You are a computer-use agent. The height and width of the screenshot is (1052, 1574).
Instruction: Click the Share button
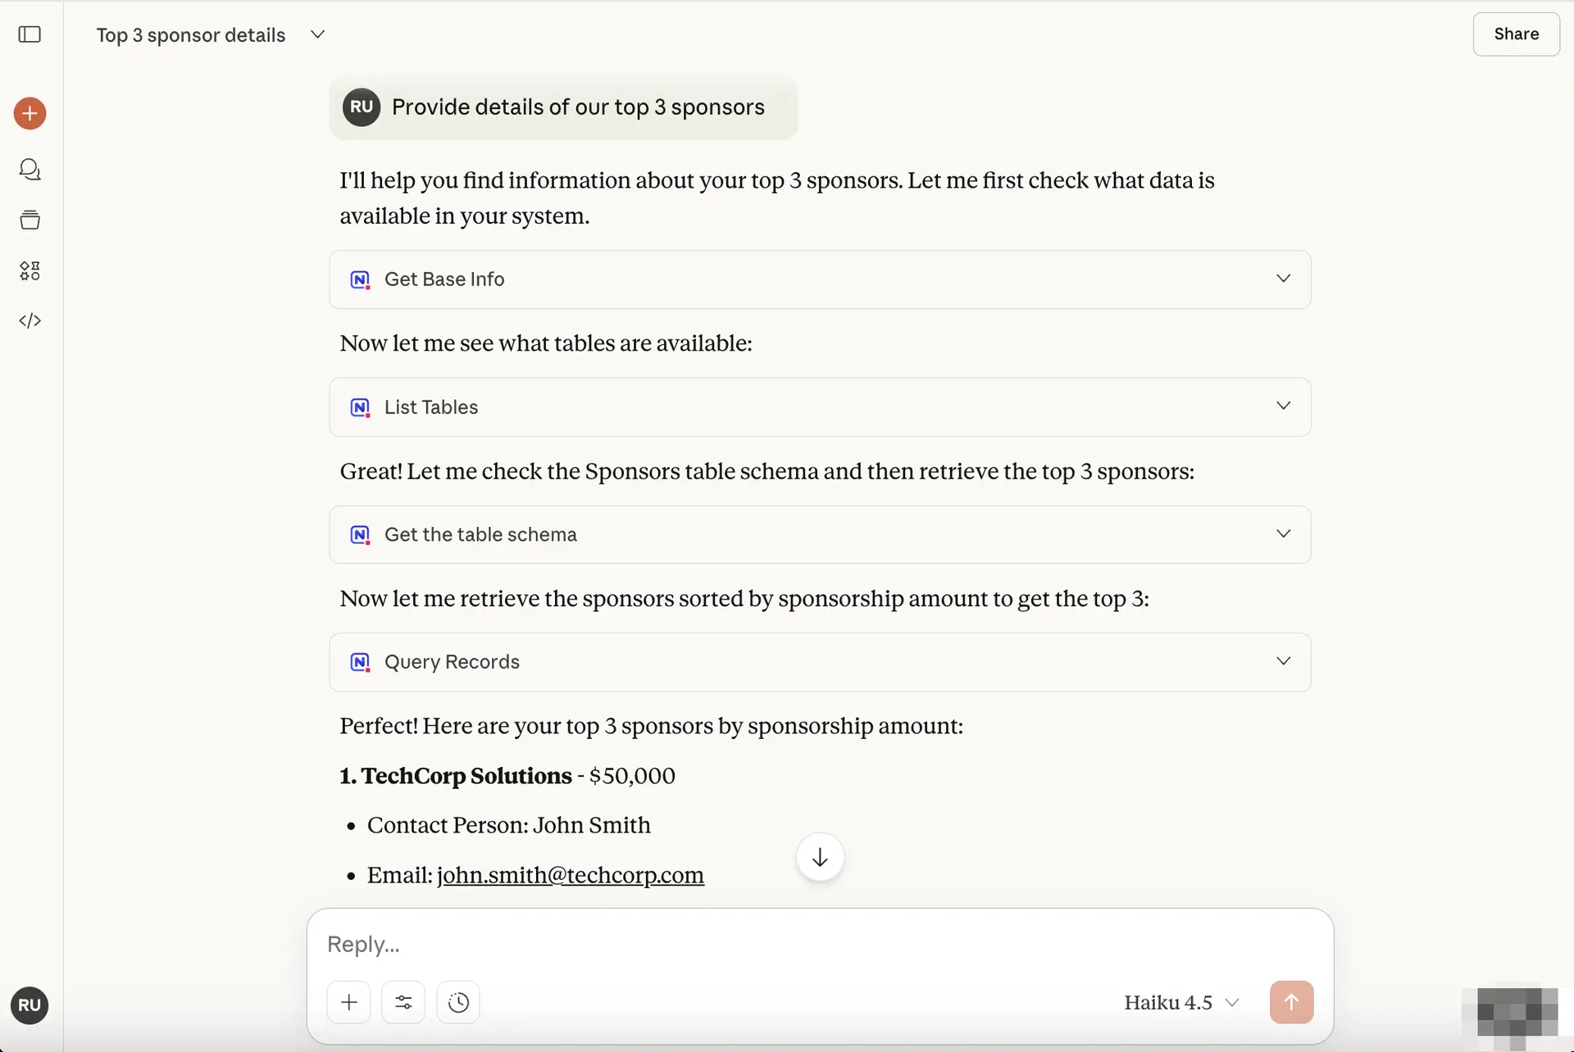1516,34
